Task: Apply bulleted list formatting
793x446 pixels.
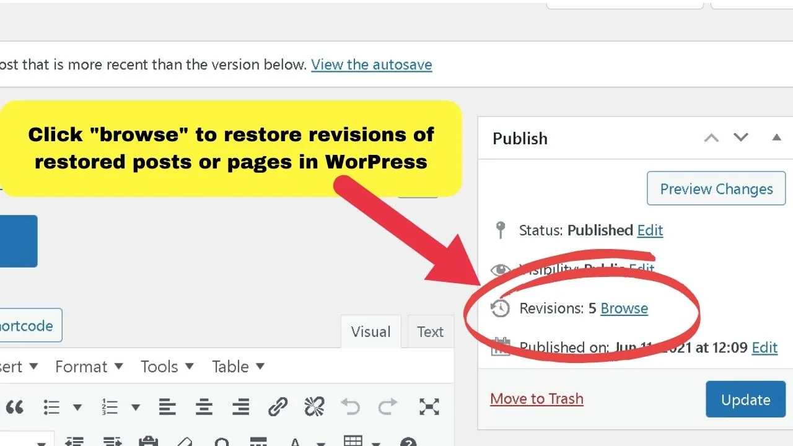Action: (x=51, y=407)
